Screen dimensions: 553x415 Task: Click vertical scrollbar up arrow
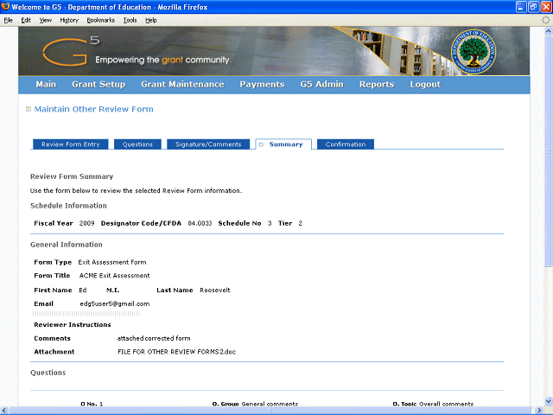point(549,31)
